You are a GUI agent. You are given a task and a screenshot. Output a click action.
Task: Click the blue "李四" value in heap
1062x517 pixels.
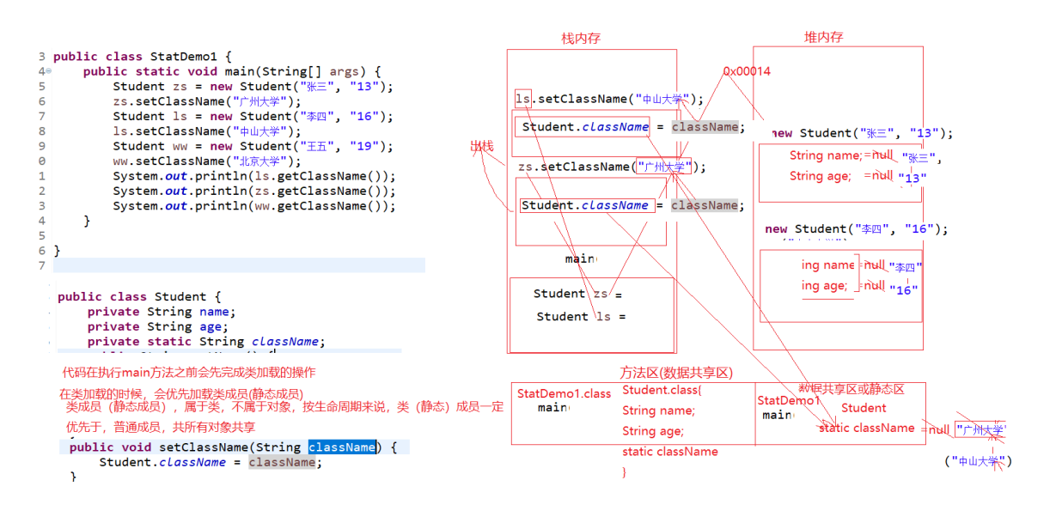coord(905,268)
